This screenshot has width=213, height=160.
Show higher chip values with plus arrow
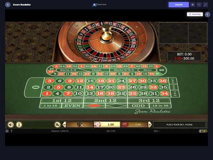tap(150, 125)
